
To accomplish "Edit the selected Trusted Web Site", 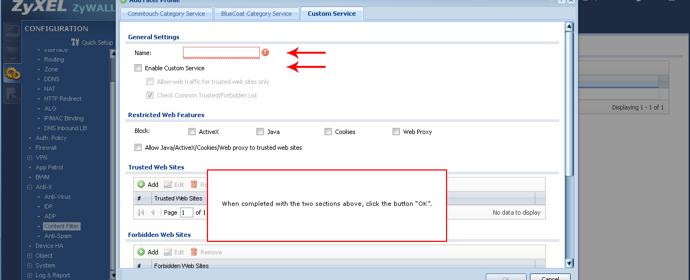I will tap(174, 185).
